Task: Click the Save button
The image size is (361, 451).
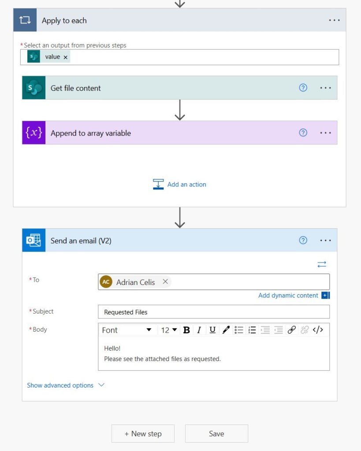Action: [x=216, y=433]
